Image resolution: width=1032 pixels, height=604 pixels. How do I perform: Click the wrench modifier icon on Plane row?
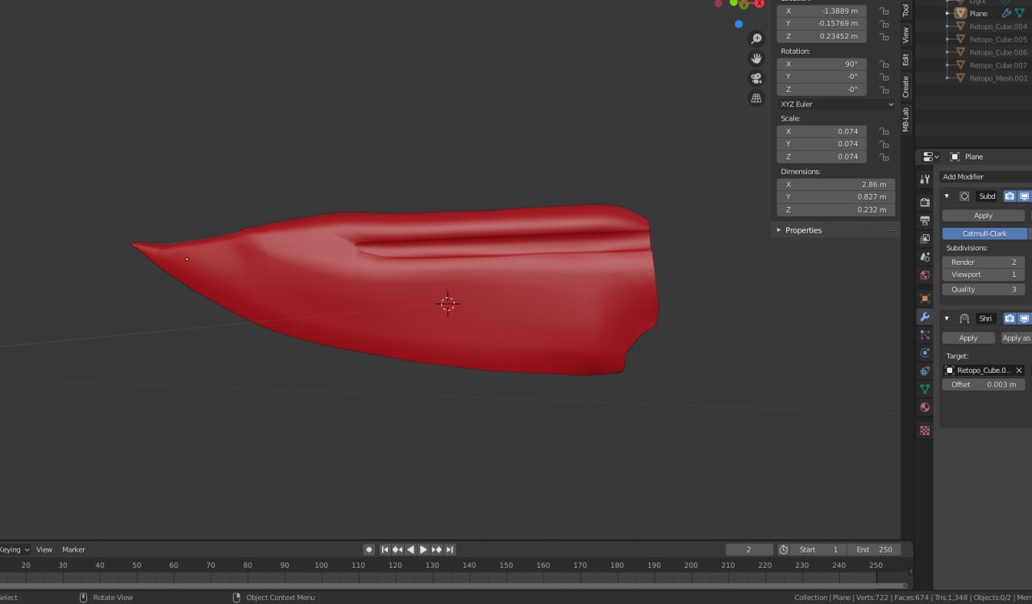coord(1006,14)
